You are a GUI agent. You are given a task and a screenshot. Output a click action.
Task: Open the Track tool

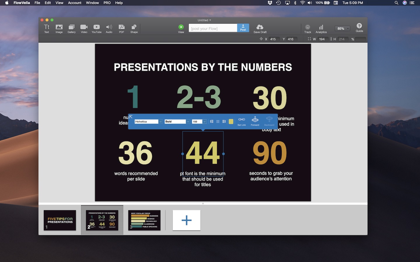coord(308,29)
